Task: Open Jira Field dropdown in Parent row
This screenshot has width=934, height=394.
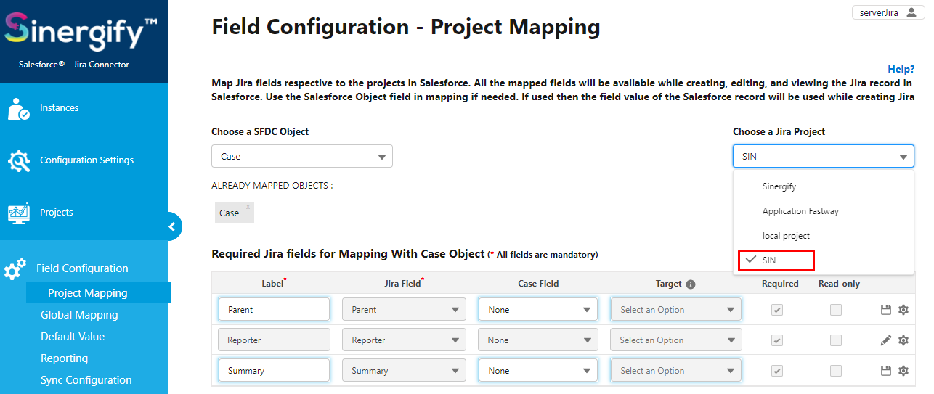Action: [x=404, y=310]
